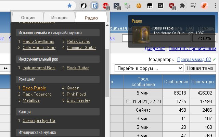Click the Новая тема button
This screenshot has height=137, width=219.
[200, 68]
